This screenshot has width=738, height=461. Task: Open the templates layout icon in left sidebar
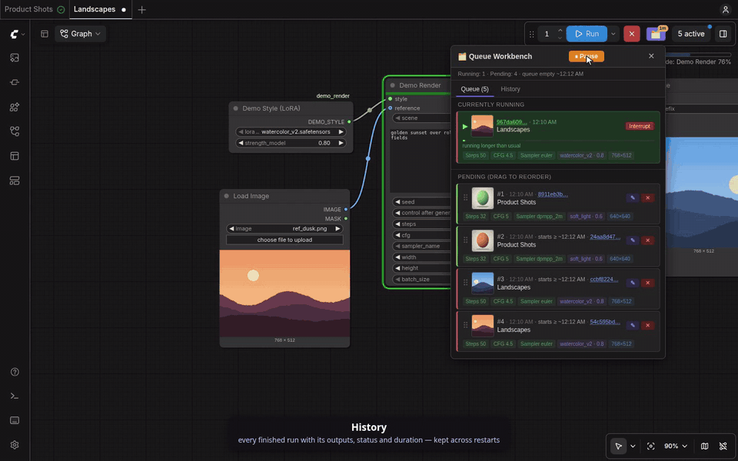[x=15, y=156]
